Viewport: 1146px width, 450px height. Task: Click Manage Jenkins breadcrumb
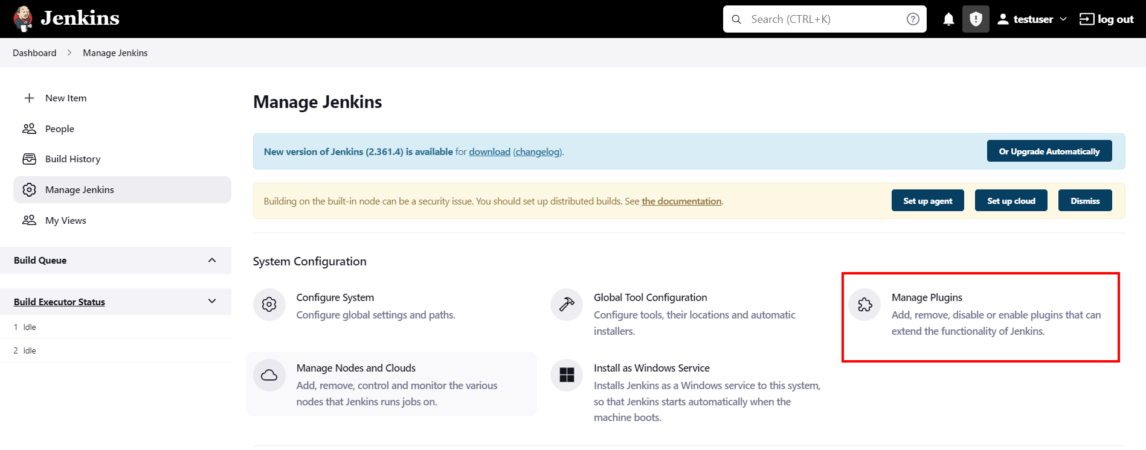click(x=115, y=52)
